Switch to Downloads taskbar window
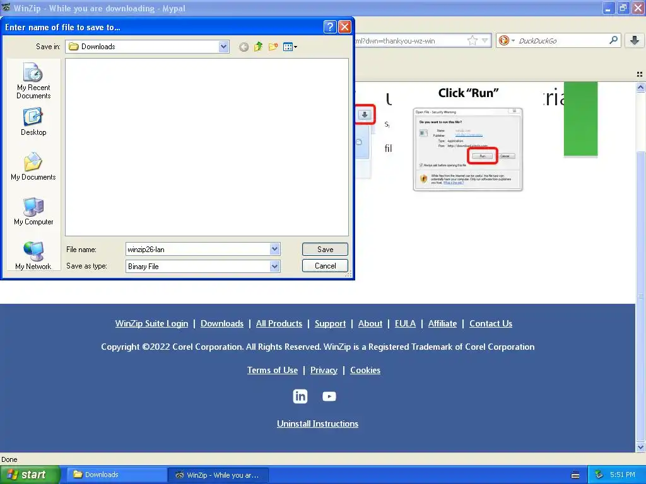 [117, 475]
